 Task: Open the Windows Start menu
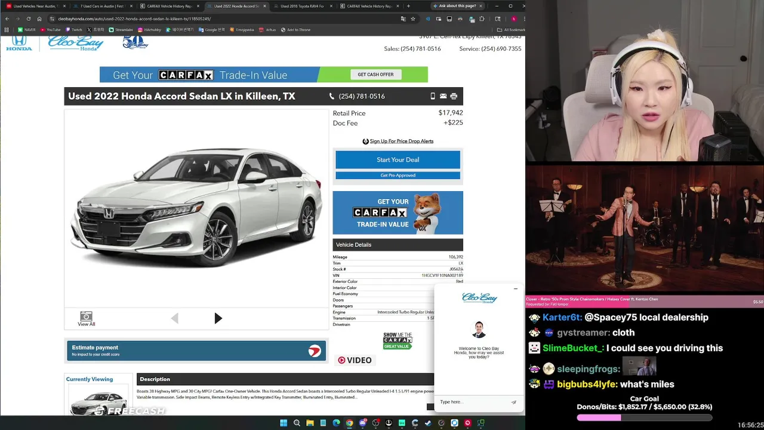click(x=284, y=423)
